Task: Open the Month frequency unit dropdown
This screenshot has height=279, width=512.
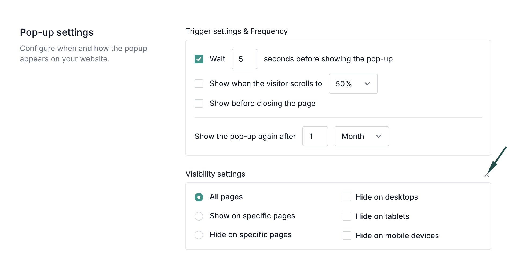Action: coord(361,136)
